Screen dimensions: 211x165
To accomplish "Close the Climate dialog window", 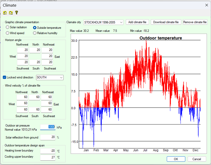I will pos(207,5).
